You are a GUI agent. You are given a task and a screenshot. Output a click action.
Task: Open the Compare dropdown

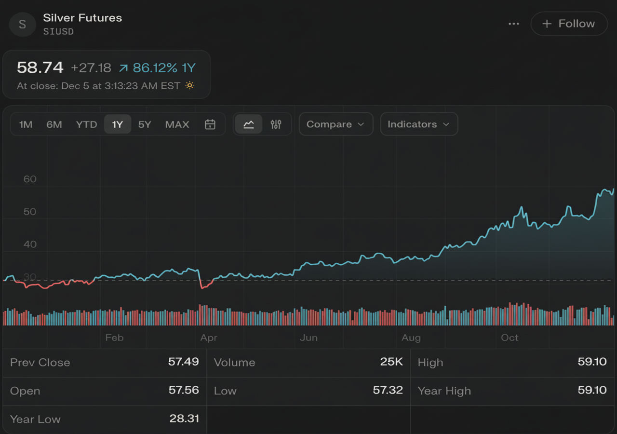335,124
